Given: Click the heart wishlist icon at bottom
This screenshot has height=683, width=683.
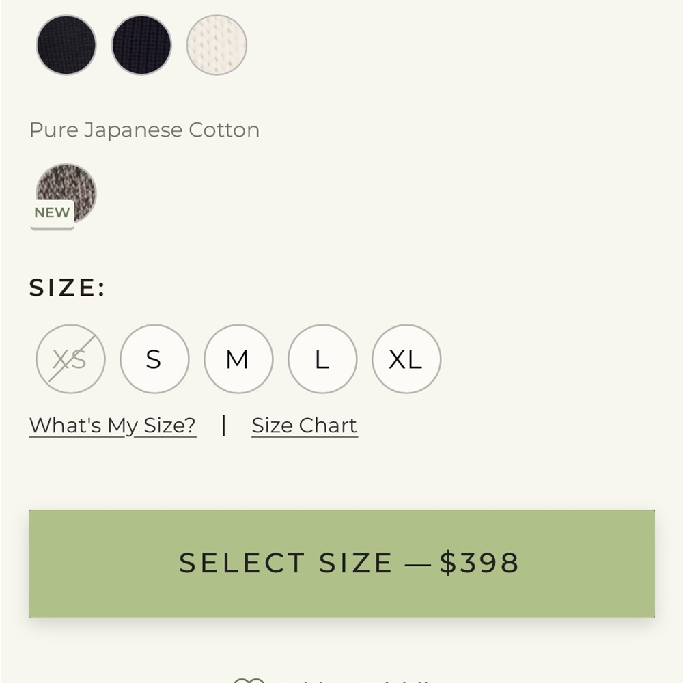Looking at the screenshot, I should click(249, 680).
